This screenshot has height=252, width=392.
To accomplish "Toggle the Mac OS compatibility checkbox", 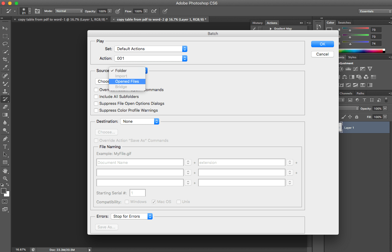I will click(x=154, y=202).
